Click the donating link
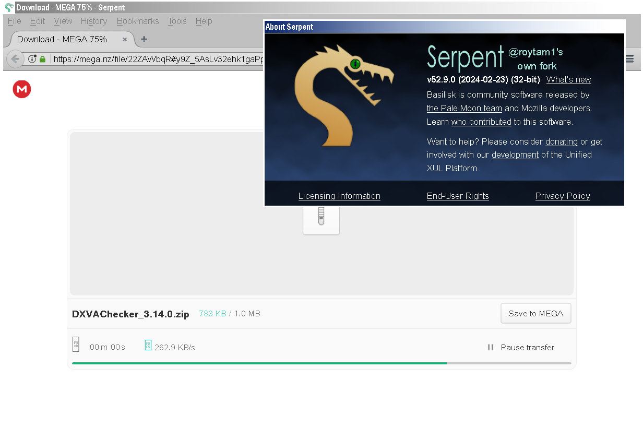643x439 pixels. [562, 142]
